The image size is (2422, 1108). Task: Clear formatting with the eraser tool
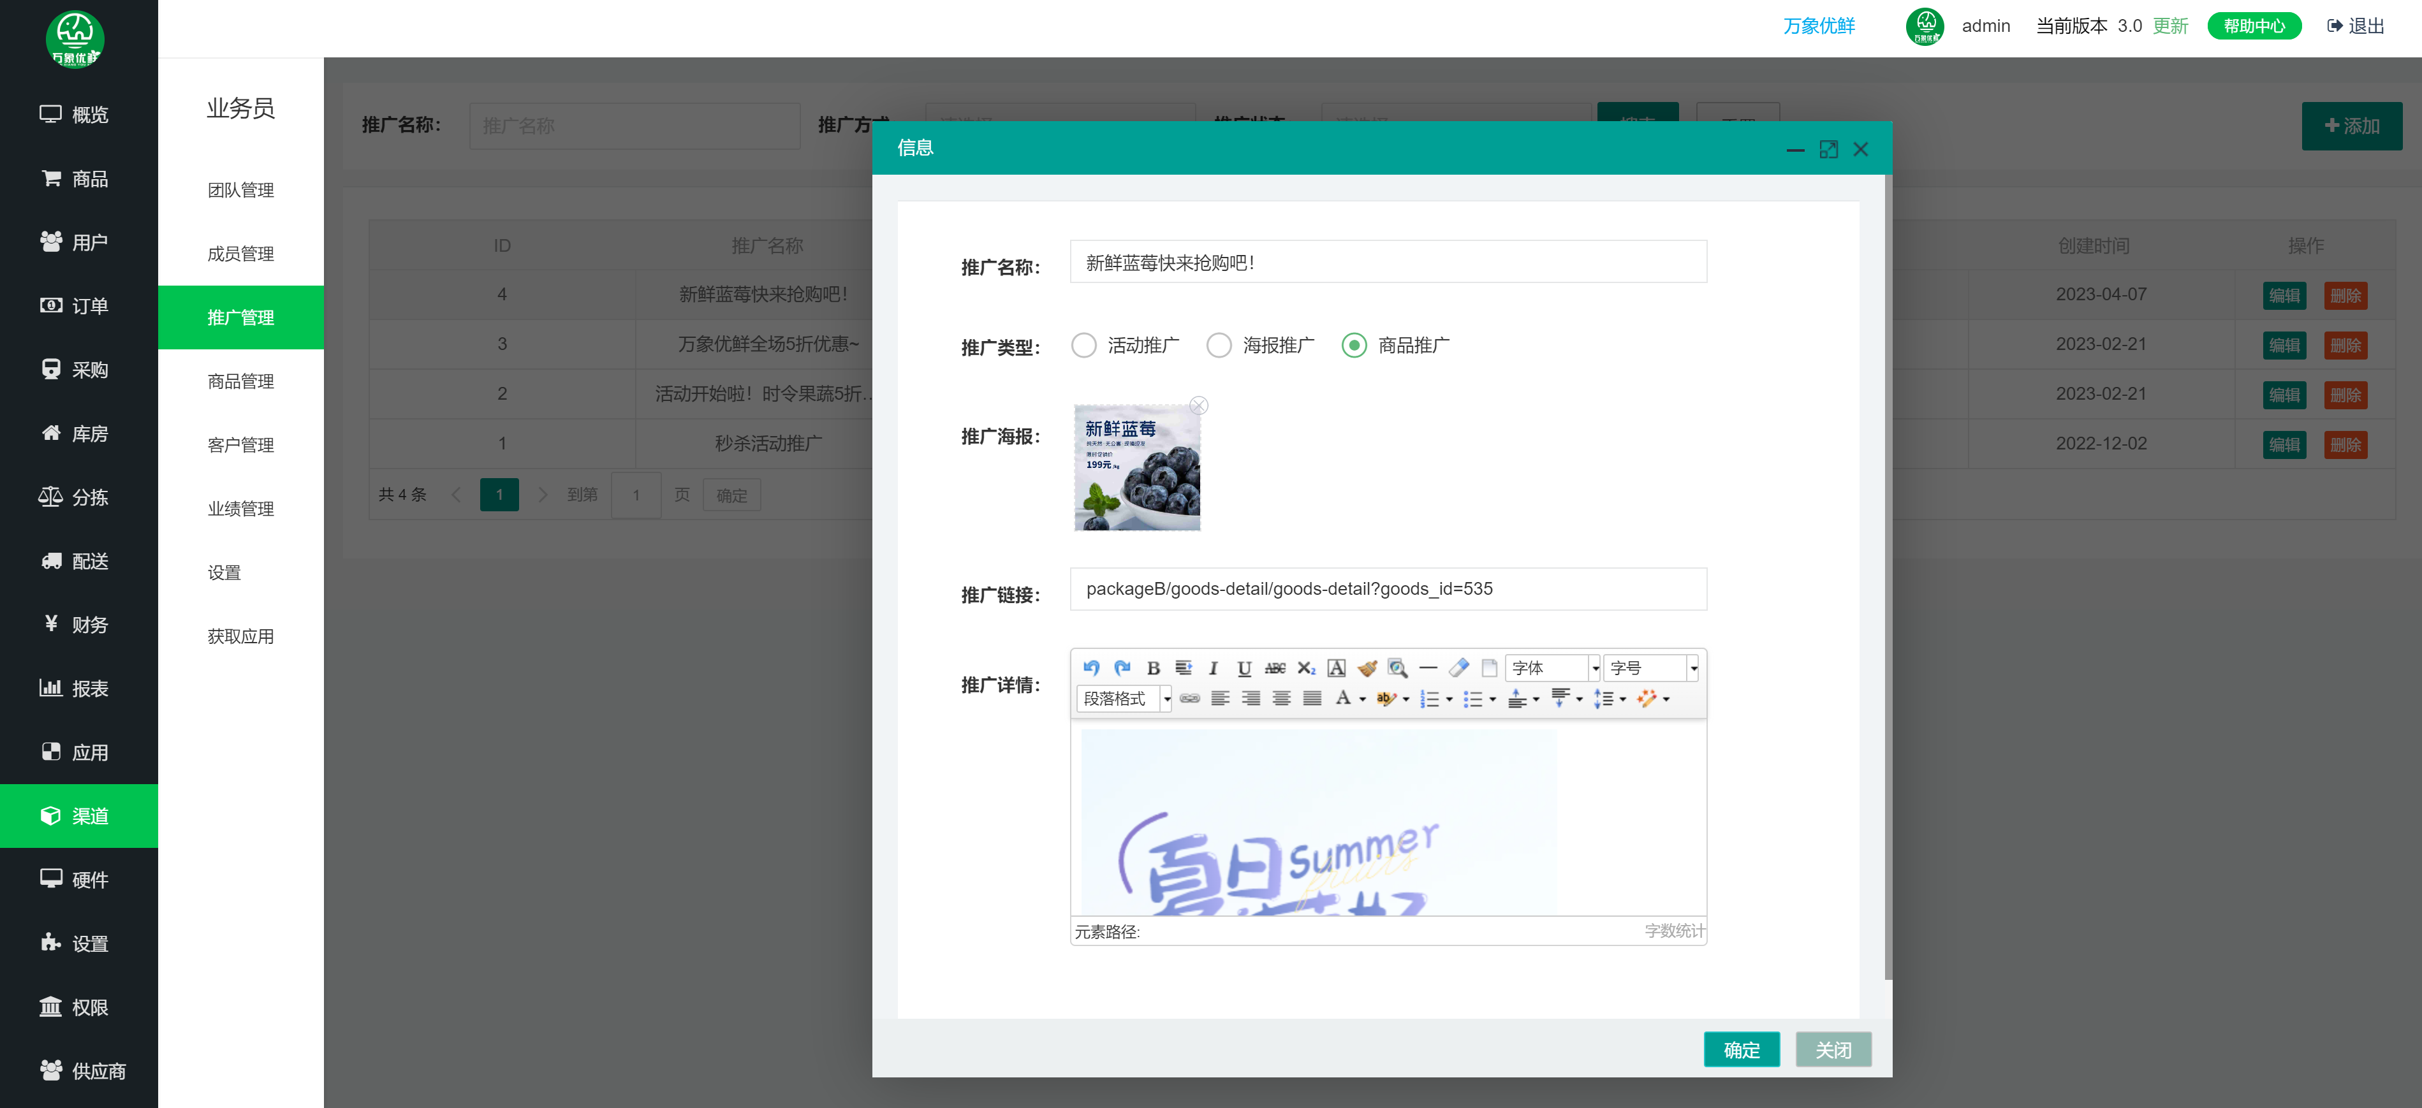pos(1458,668)
